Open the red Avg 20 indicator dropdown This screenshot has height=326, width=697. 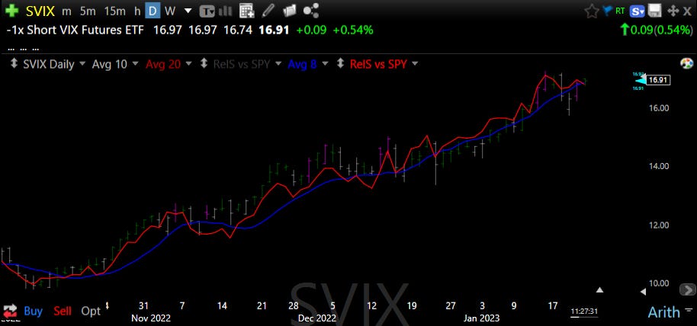point(189,65)
